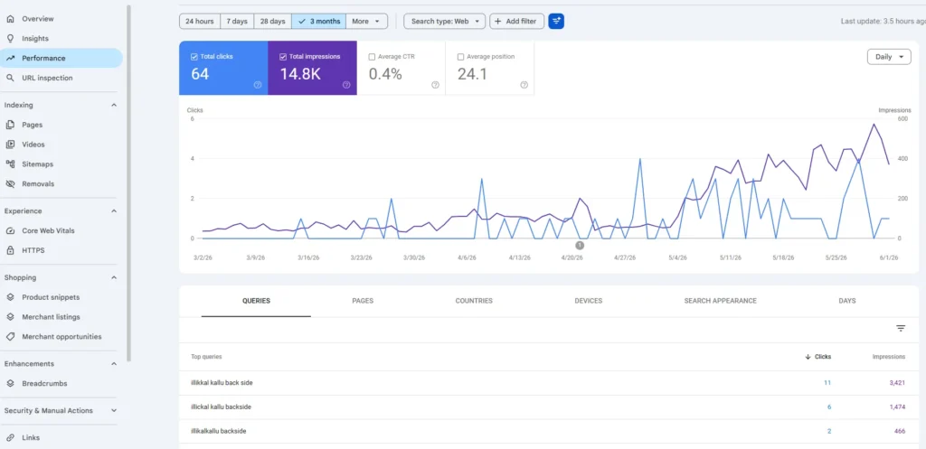Enable the Average CTR checkbox

click(x=372, y=57)
